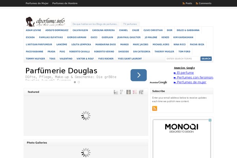Open Michael Kors category
The image size is (237, 158).
(161, 45)
